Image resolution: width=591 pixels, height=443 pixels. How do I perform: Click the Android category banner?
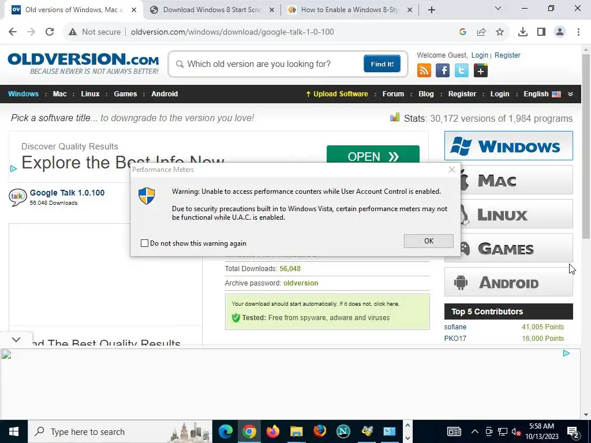[508, 282]
